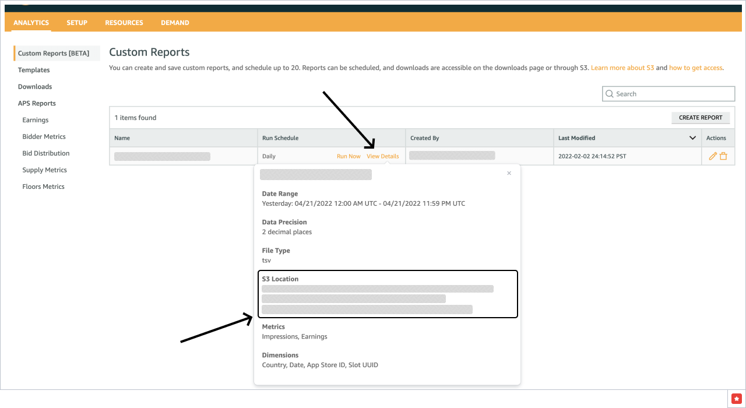This screenshot has height=408, width=746.
Task: Select Bidder Metrics under APS Reports
Action: (44, 137)
